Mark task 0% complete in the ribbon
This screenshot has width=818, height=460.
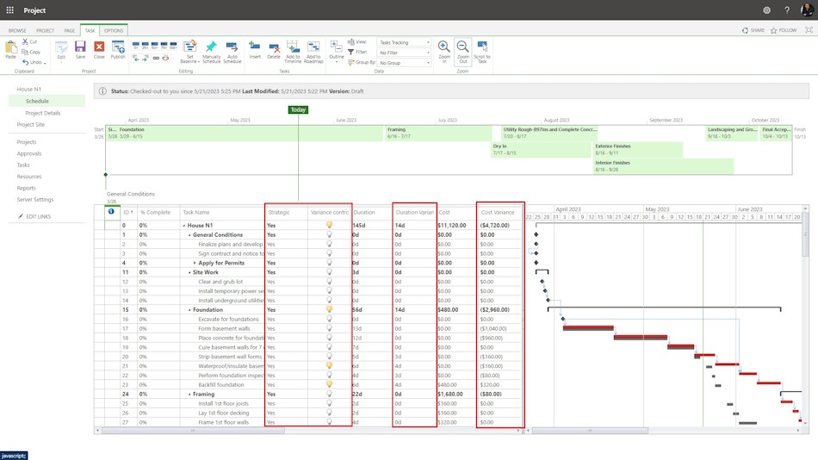click(136, 46)
